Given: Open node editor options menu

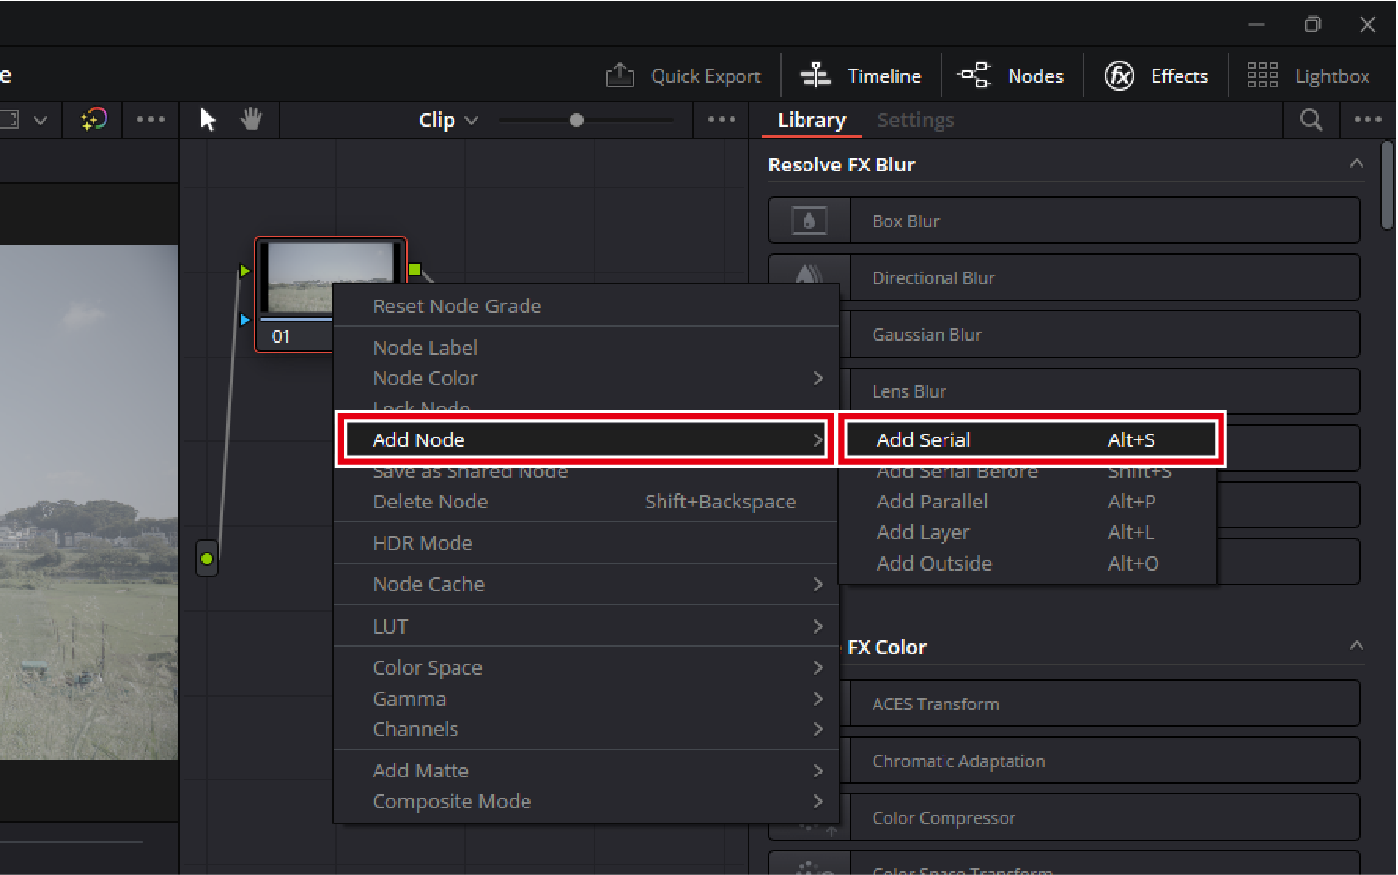Looking at the screenshot, I should [722, 120].
